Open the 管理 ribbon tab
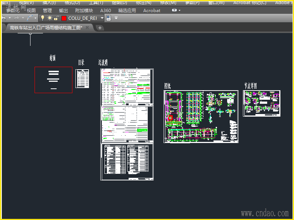Image resolution: width=294 pixels, height=220 pixels. tap(47, 11)
